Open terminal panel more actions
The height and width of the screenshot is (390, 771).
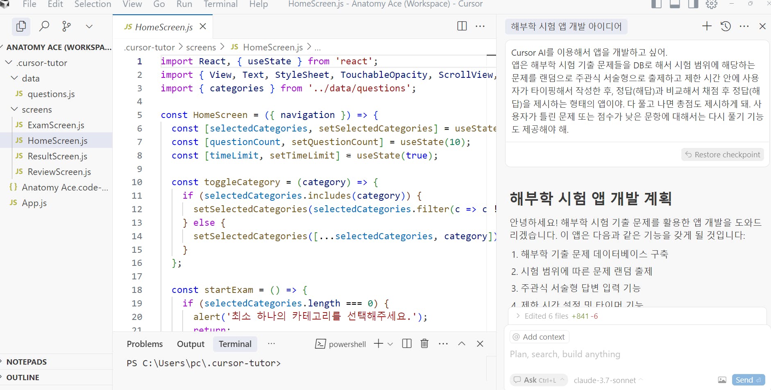[443, 344]
